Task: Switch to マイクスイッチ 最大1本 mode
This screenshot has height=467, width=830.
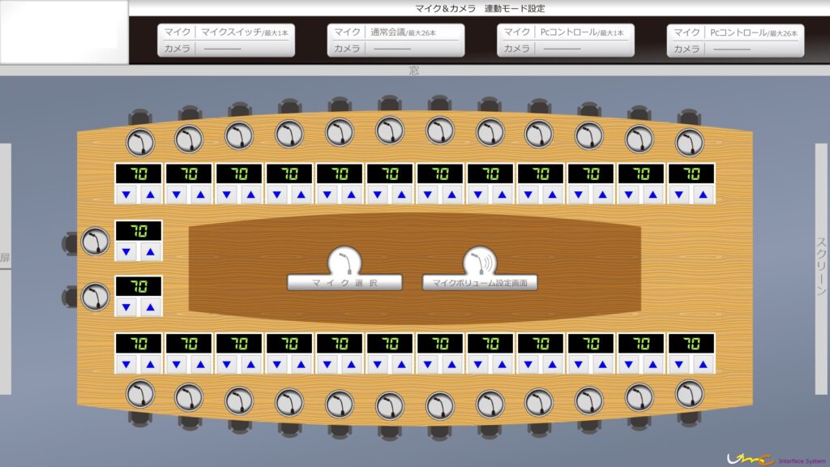Action: tap(225, 41)
